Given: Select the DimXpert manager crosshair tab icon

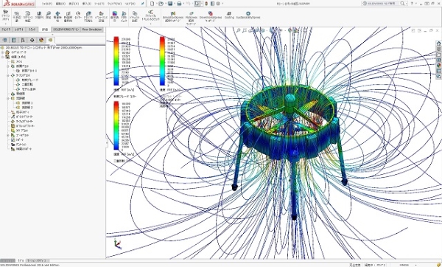Looking at the screenshot, I should tap(32, 40).
